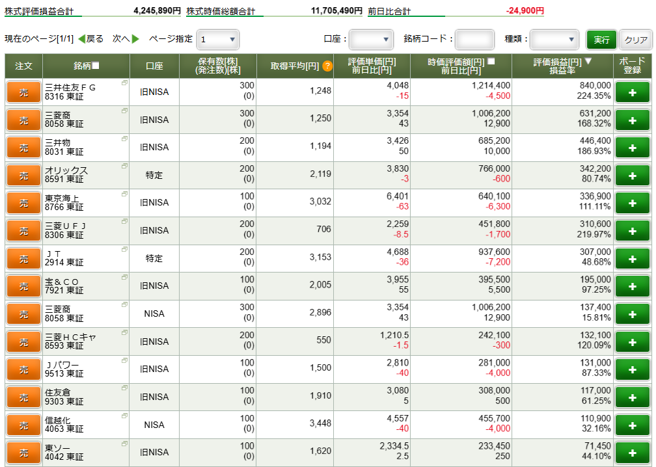
Task: Click the 口座 column header
Action: tap(154, 66)
